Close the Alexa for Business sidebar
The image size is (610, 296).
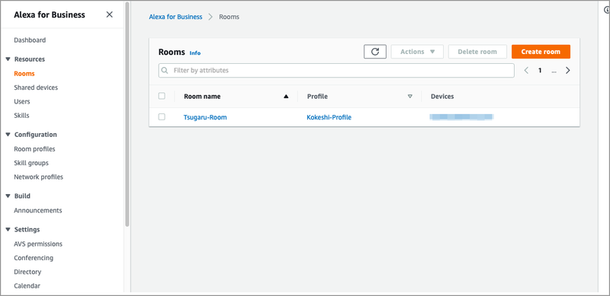point(109,14)
